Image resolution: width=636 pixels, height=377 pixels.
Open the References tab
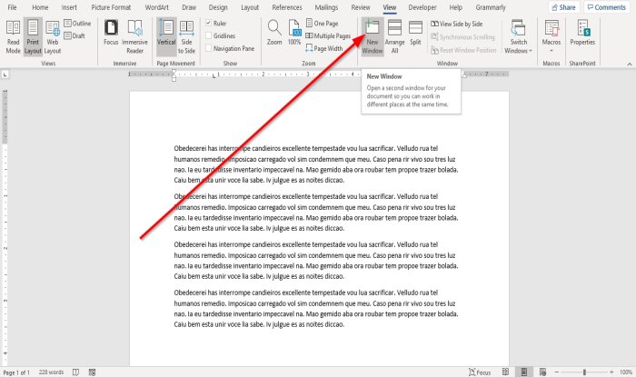(x=287, y=7)
